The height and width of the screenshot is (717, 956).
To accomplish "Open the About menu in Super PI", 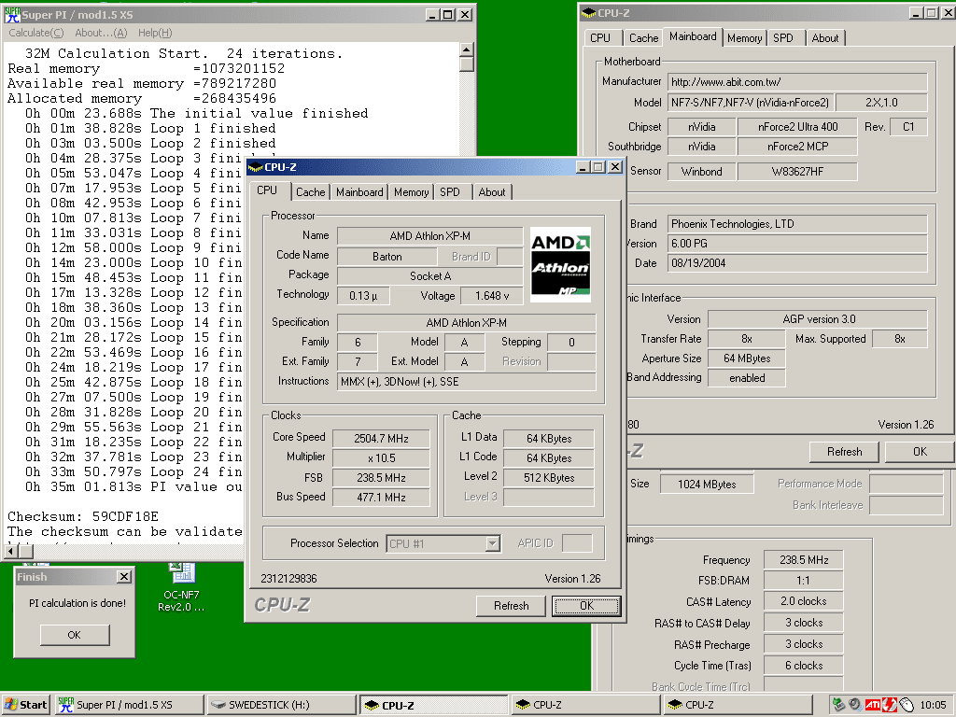I will [x=101, y=33].
